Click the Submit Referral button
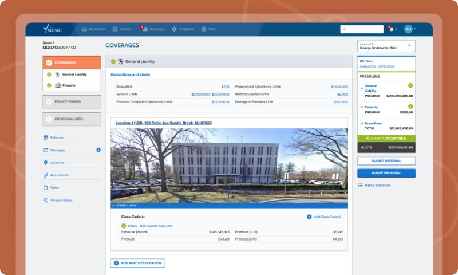458x275 pixels. click(x=386, y=161)
